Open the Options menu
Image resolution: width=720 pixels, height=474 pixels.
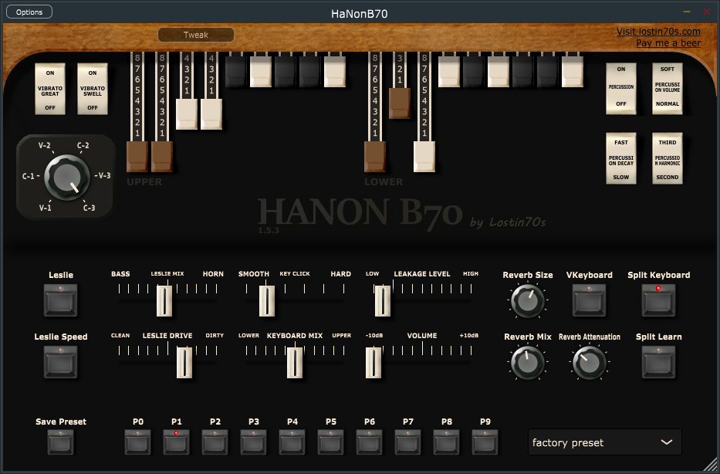click(x=29, y=12)
